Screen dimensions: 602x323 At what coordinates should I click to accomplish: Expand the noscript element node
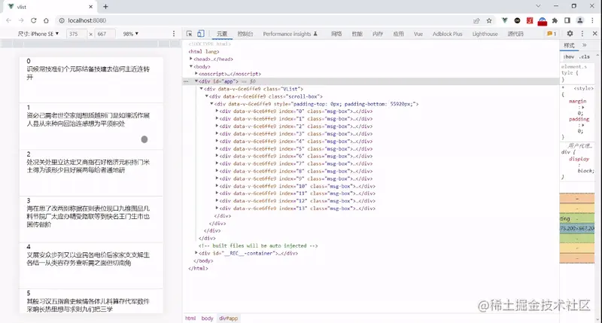tap(196, 73)
